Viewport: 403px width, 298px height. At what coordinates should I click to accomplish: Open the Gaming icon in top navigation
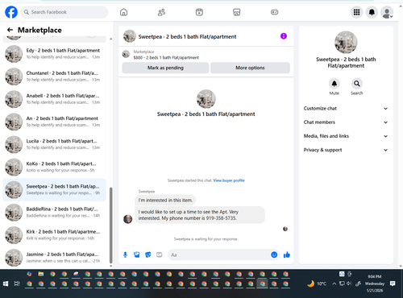pos(274,12)
